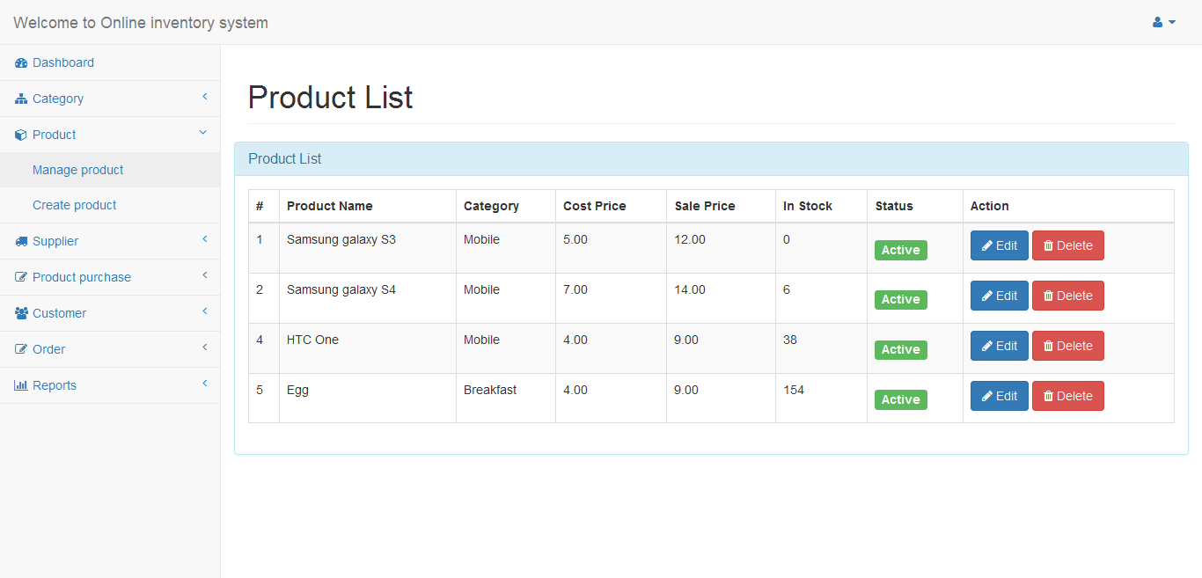Viewport: 1202px width, 578px height.
Task: Expand the Reports menu chevron
Action: point(205,384)
